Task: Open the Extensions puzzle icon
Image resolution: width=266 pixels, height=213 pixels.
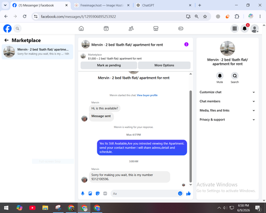Action: point(237,17)
